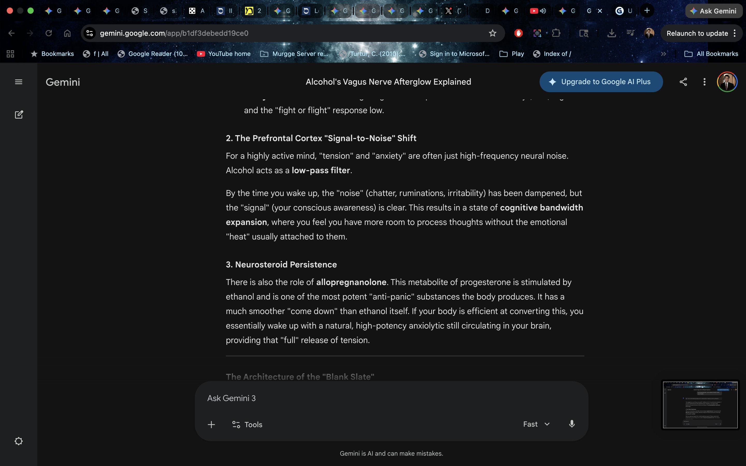Add files with the plus icon

(211, 424)
